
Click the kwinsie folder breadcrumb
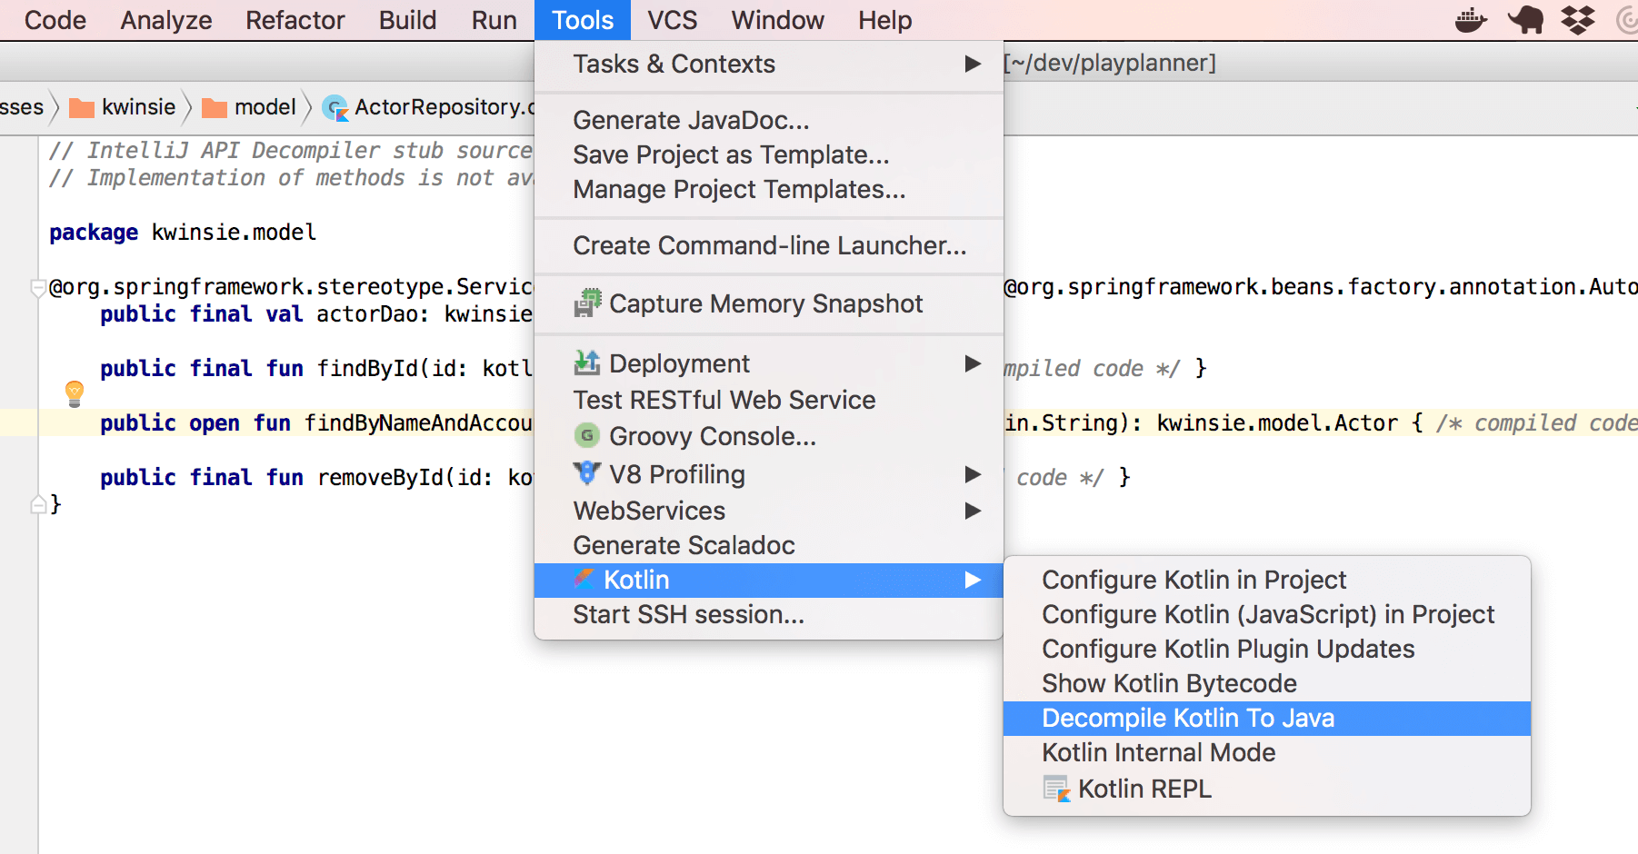tap(137, 107)
